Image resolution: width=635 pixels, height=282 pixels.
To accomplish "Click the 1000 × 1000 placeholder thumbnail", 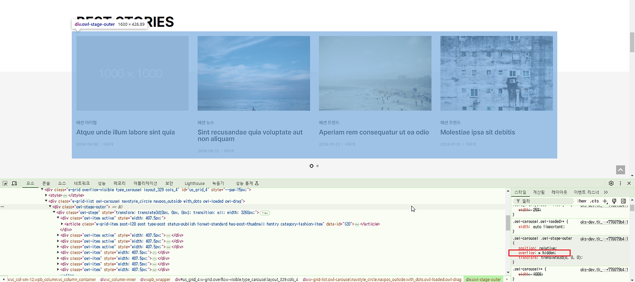I will point(132,73).
